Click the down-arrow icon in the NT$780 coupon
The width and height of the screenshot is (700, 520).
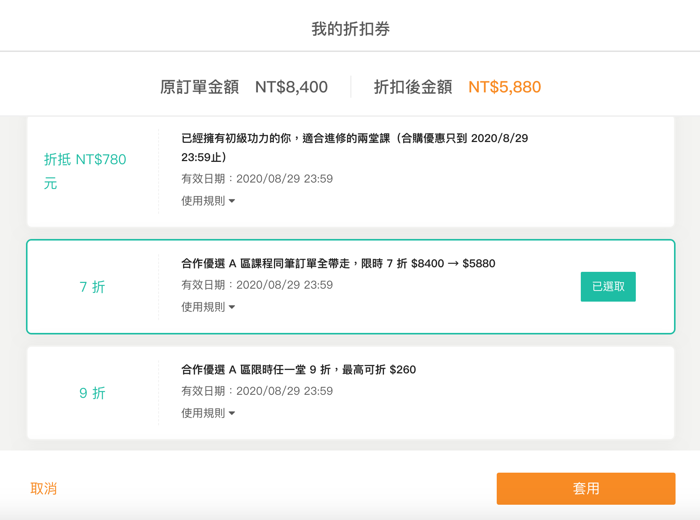pyautogui.click(x=232, y=201)
